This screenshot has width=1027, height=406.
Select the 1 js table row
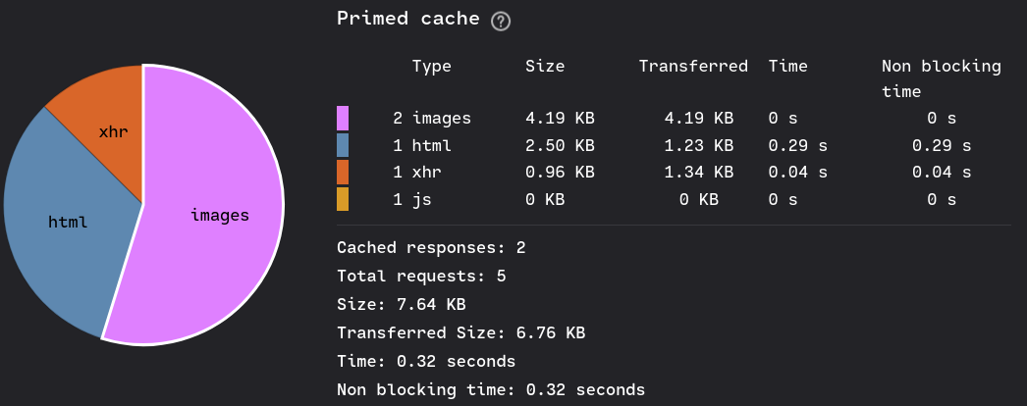pos(674,199)
